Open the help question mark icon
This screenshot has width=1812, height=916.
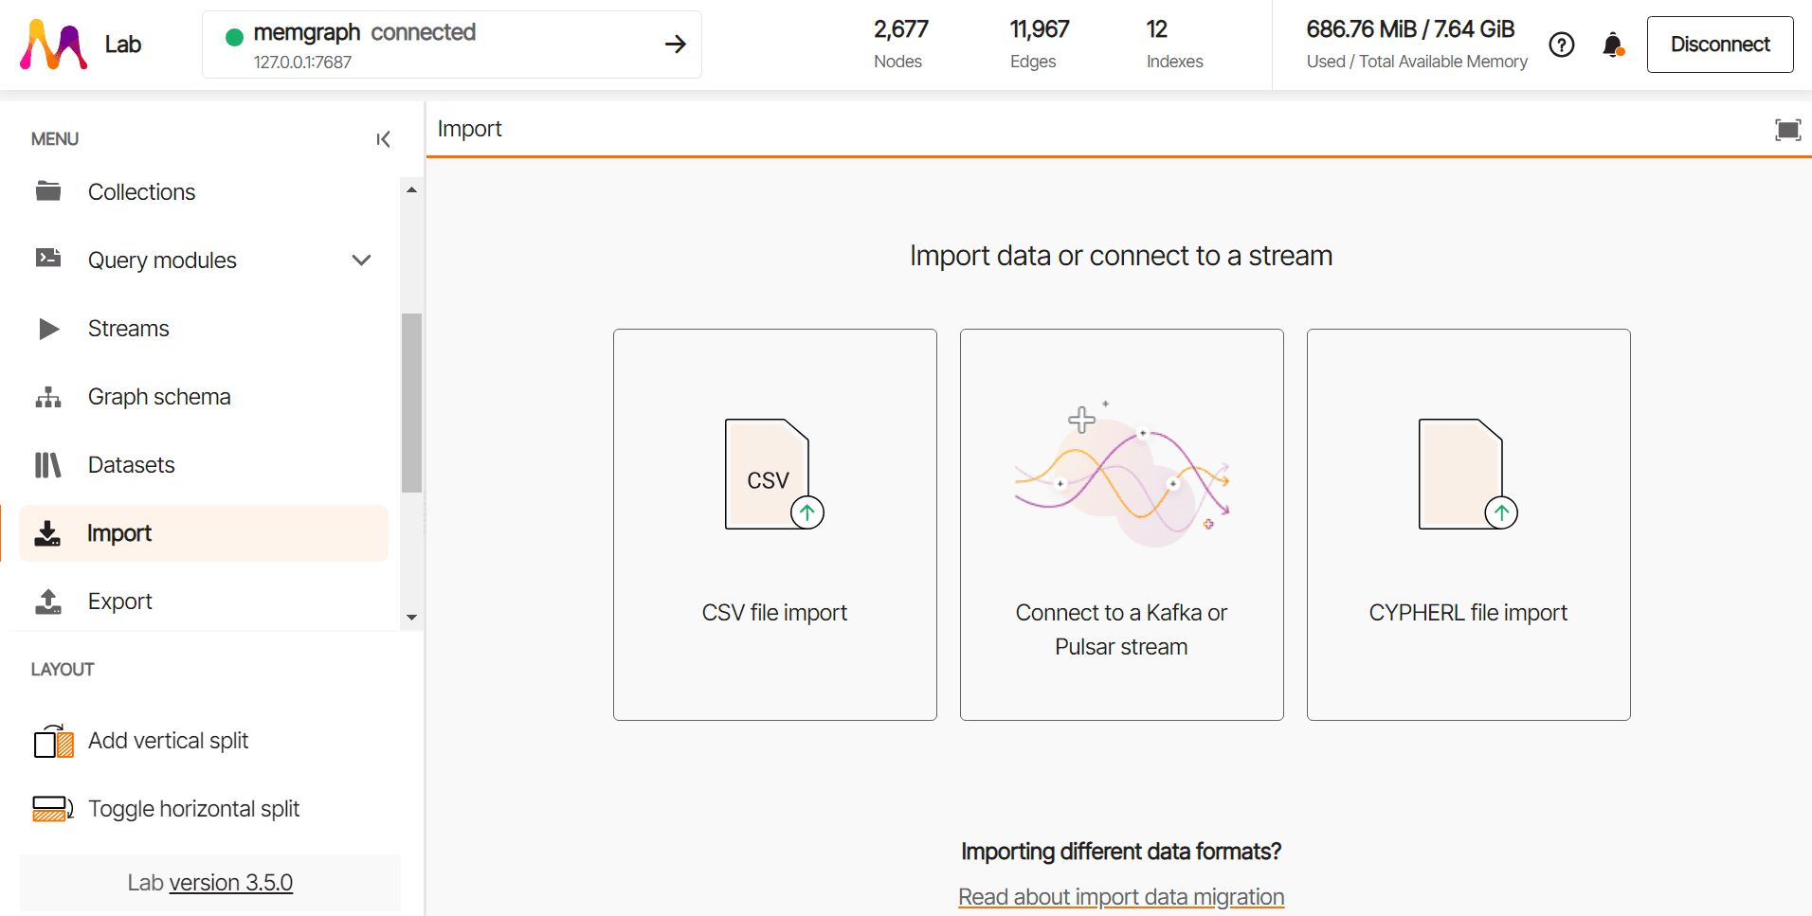1561,45
